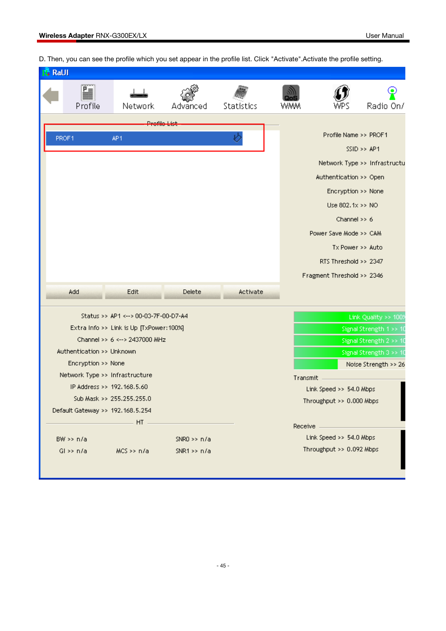The height and width of the screenshot is (631, 446).
Task: Click the Noise Strength bar
Action: pyautogui.click(x=349, y=364)
